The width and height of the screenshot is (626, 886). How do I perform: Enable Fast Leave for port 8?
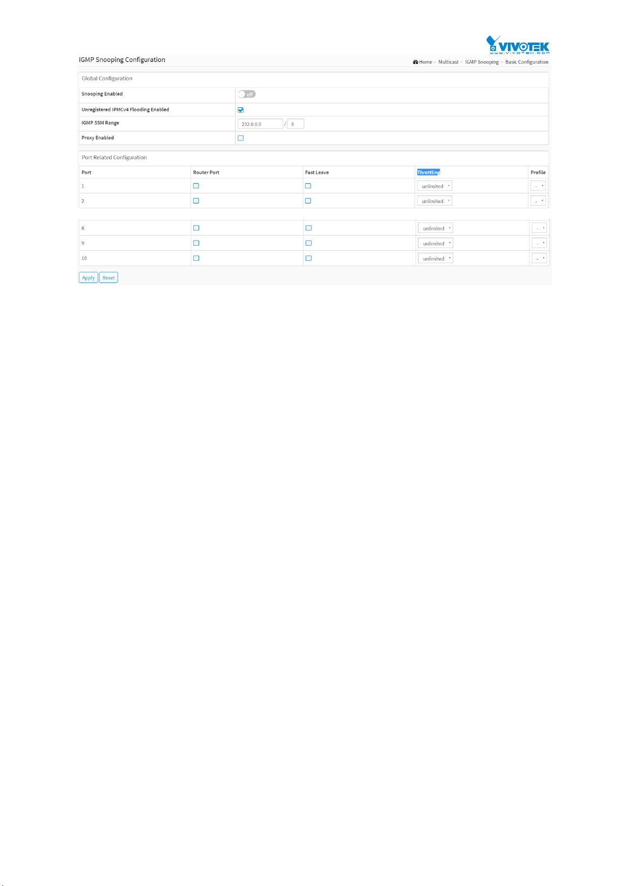[308, 228]
